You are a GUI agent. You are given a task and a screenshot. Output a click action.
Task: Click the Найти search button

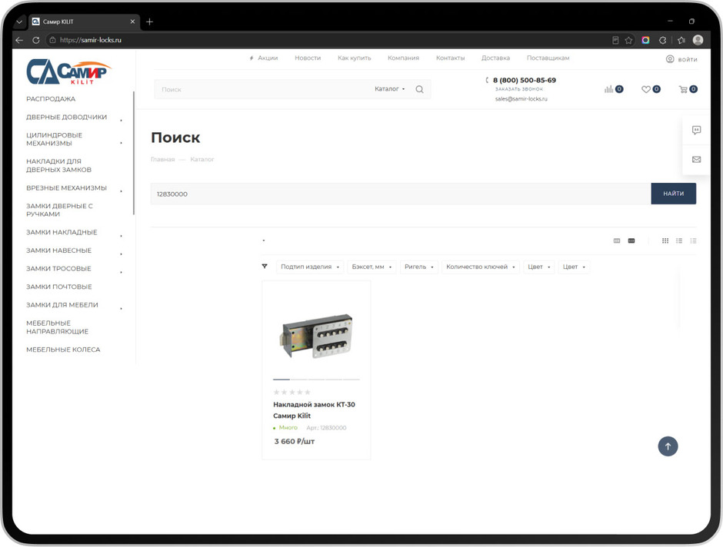click(673, 194)
